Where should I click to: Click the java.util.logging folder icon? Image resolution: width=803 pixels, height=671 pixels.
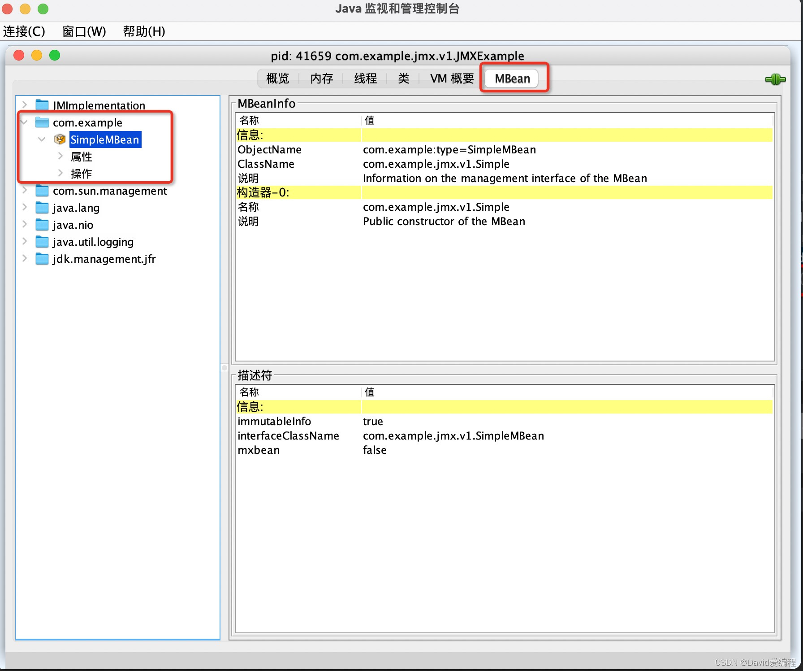click(x=42, y=242)
